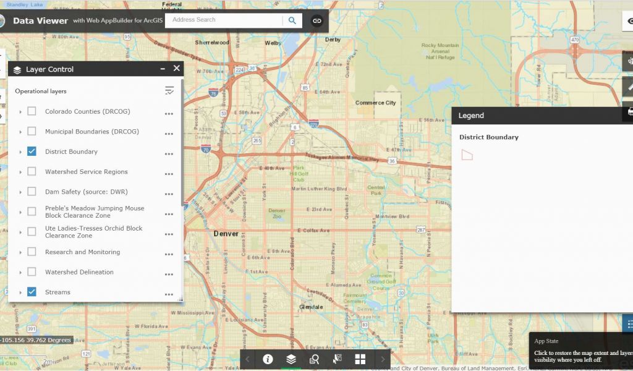Open the layer list filter options icon

pyautogui.click(x=169, y=91)
